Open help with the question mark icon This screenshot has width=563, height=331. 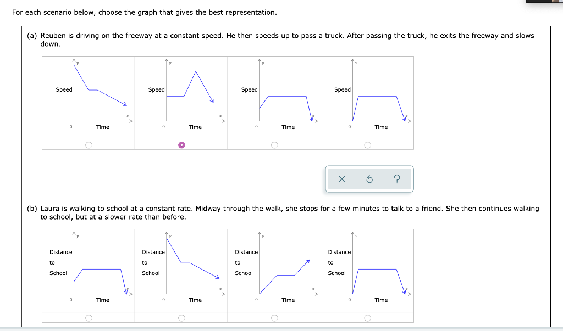(x=397, y=179)
